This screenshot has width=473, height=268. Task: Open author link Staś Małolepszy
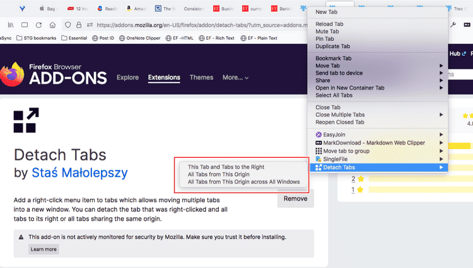click(x=79, y=172)
